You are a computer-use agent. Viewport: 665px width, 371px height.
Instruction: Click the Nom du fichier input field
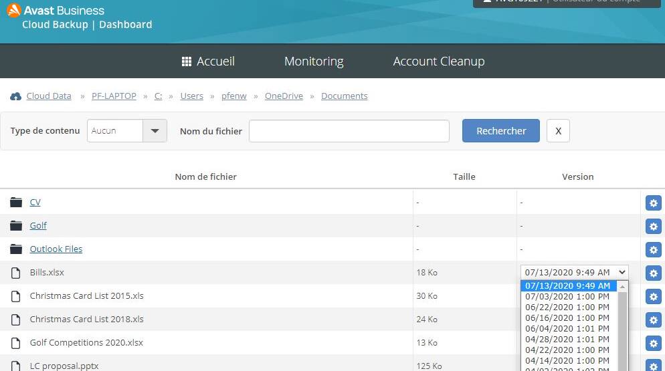point(349,131)
